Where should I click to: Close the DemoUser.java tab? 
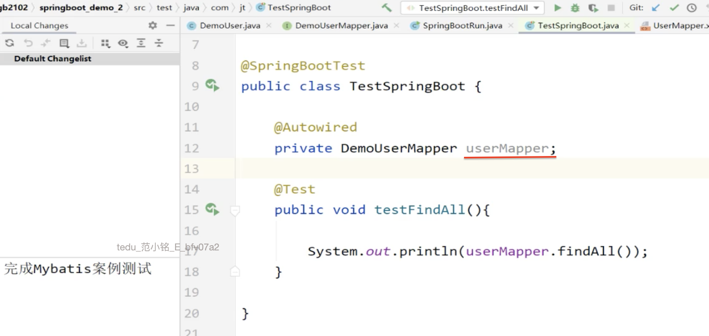(x=269, y=26)
